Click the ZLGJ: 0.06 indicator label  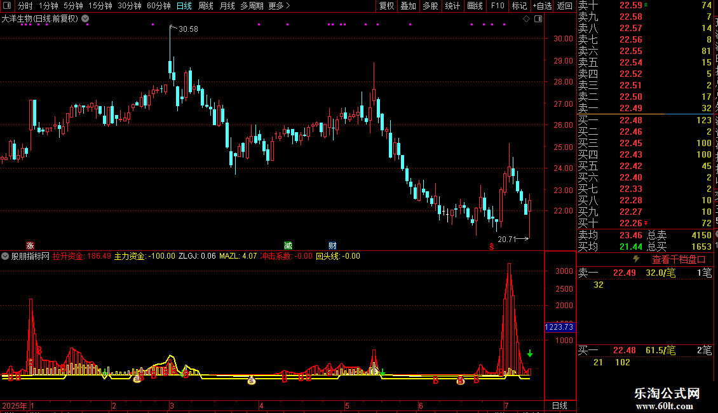[x=197, y=256]
